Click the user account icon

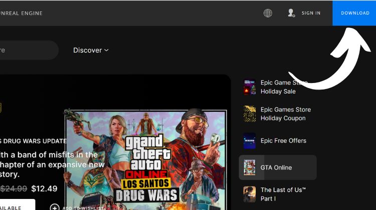click(291, 13)
